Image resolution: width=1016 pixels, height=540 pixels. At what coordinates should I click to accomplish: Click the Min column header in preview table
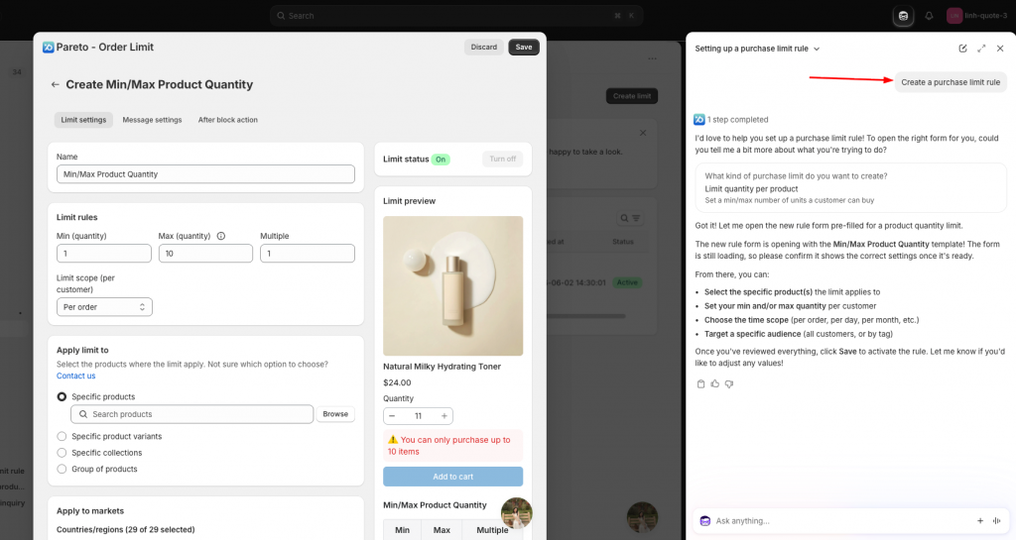point(403,530)
